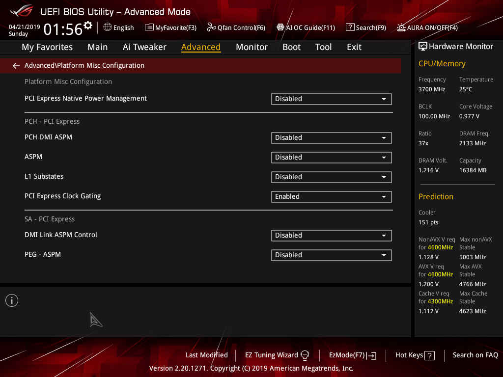Click the 3700 MHz frequency value

(431, 89)
